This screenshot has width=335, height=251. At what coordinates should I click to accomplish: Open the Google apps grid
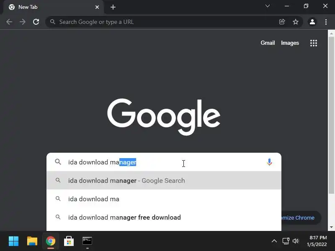[314, 43]
